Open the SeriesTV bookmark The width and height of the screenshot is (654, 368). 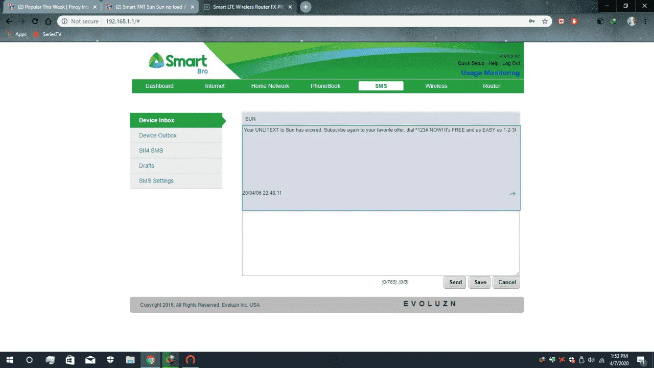tap(47, 34)
